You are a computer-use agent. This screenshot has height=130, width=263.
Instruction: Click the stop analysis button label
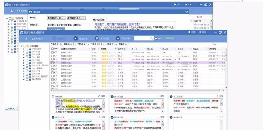pos(83,39)
